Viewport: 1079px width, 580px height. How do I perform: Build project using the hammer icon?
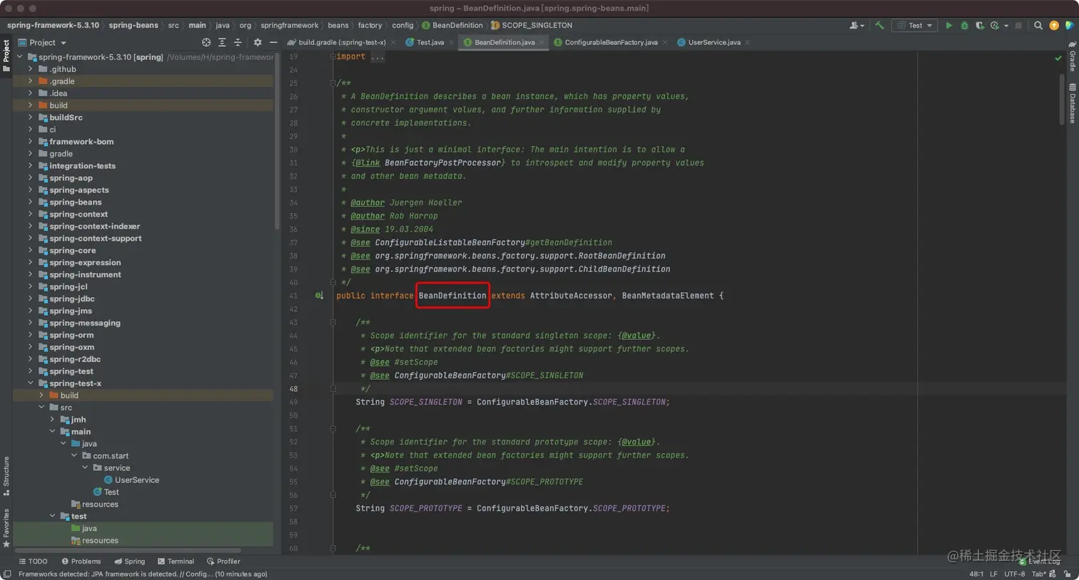tap(879, 26)
